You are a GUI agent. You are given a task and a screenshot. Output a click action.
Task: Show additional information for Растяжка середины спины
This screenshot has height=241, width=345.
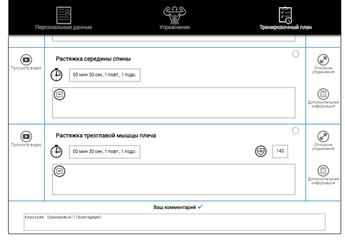[x=323, y=98]
